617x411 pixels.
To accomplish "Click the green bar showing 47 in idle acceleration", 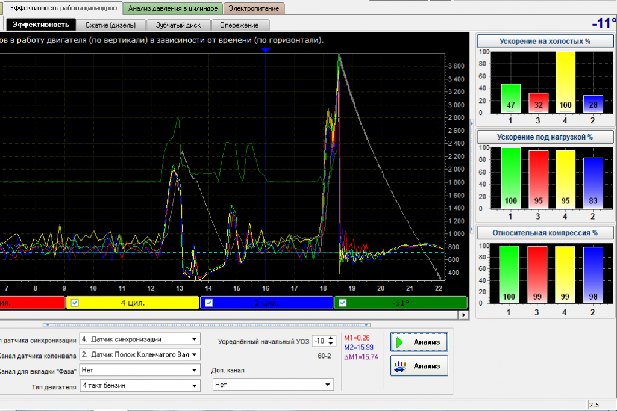I will click(511, 98).
